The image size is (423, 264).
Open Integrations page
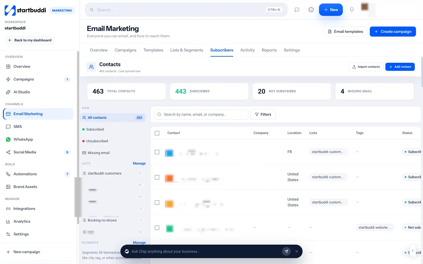point(38,209)
